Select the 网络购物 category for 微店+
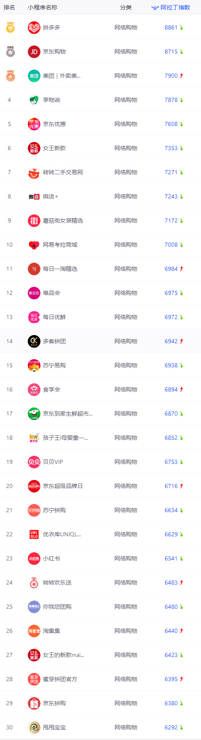201x740 pixels. click(x=126, y=196)
